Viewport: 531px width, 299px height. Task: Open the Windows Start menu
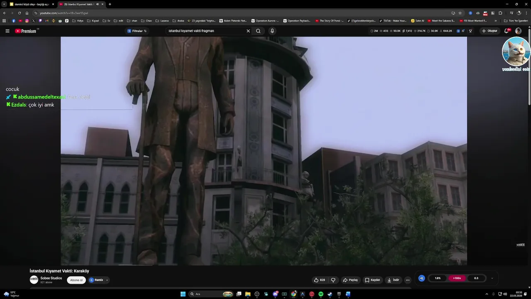[x=183, y=294]
